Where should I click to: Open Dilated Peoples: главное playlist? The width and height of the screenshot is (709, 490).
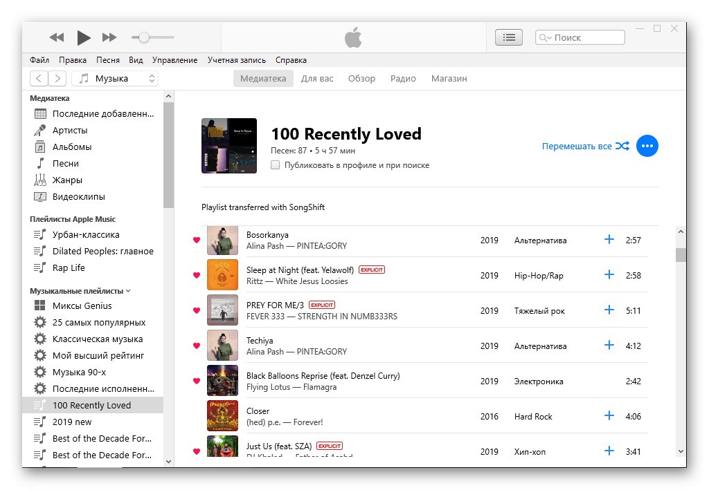(93, 252)
